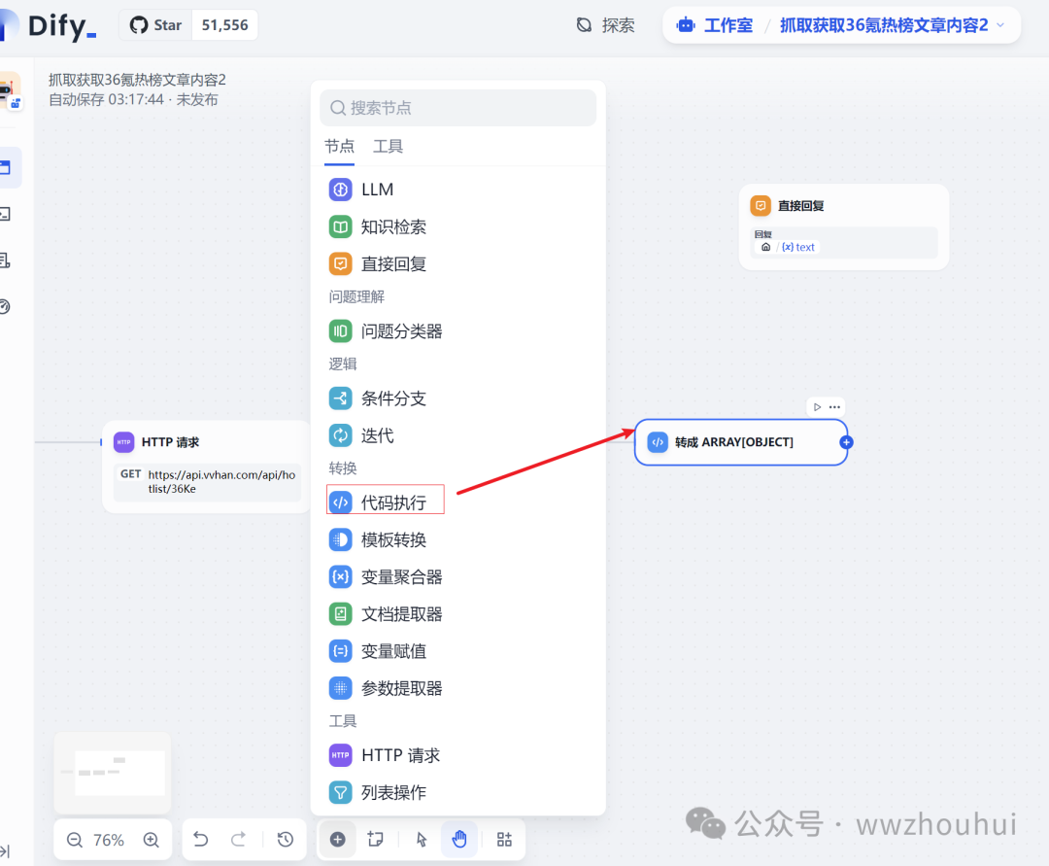
Task: Click the GitHub Star button
Action: pos(157,25)
